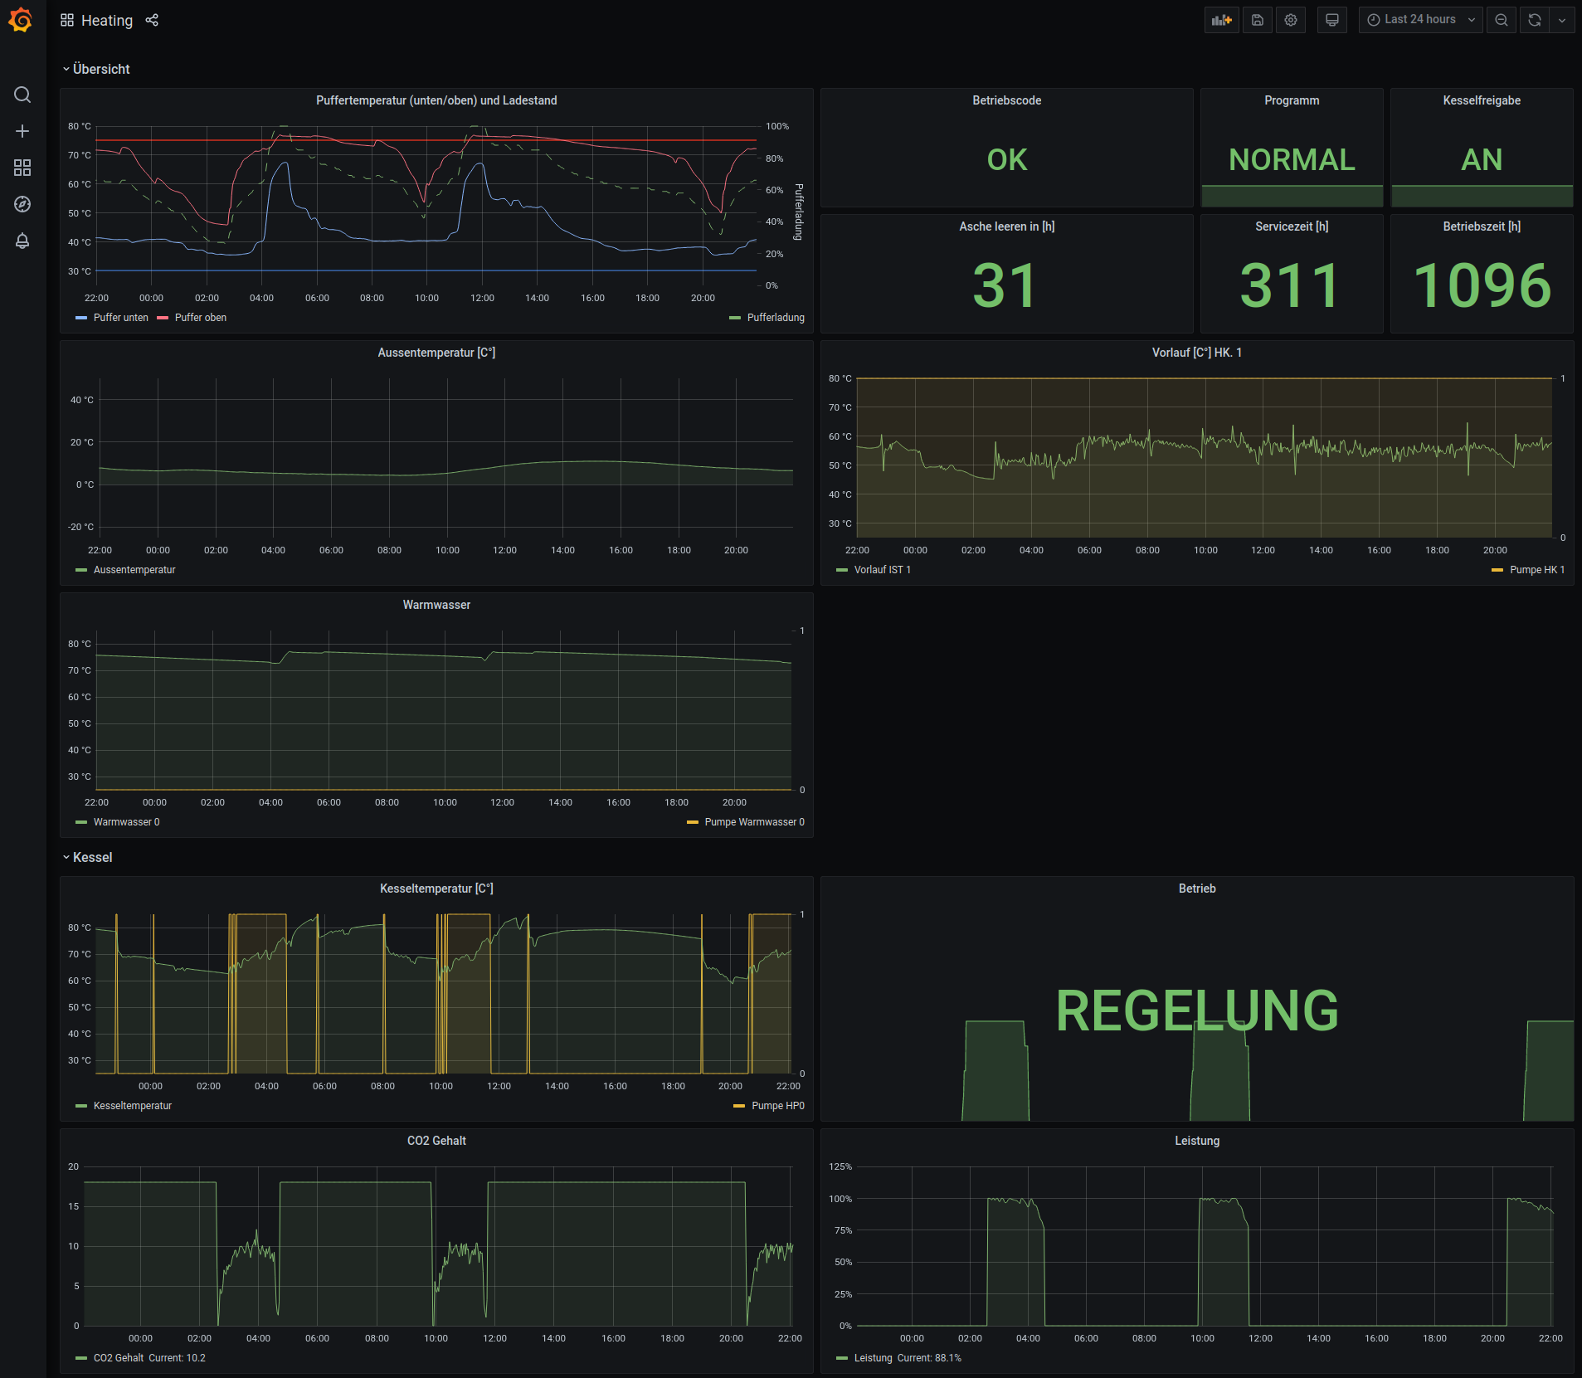Click the Create plus icon in sidebar

pos(22,131)
